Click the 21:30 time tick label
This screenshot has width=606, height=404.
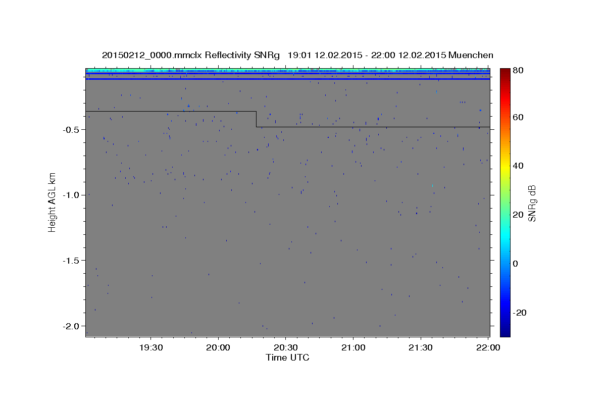pos(420,348)
